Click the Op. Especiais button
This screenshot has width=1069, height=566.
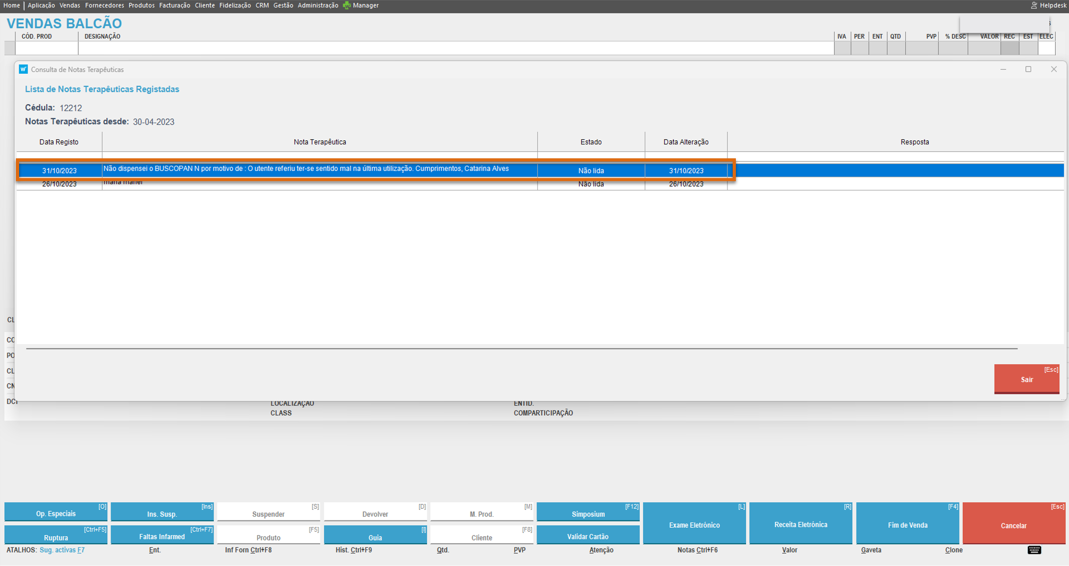(56, 513)
